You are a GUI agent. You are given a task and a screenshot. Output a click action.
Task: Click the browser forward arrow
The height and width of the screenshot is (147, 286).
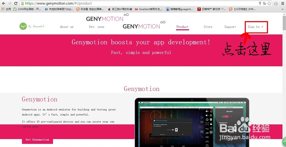click(10, 3)
